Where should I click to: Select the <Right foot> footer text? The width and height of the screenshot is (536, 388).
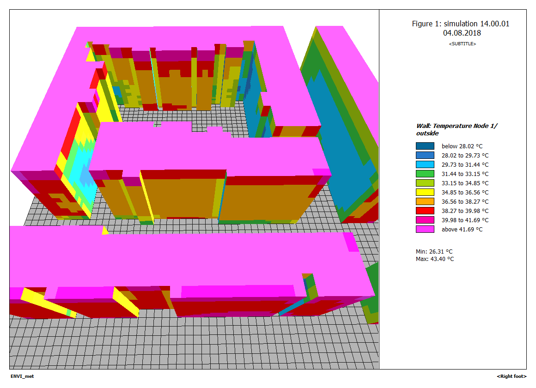pos(512,376)
